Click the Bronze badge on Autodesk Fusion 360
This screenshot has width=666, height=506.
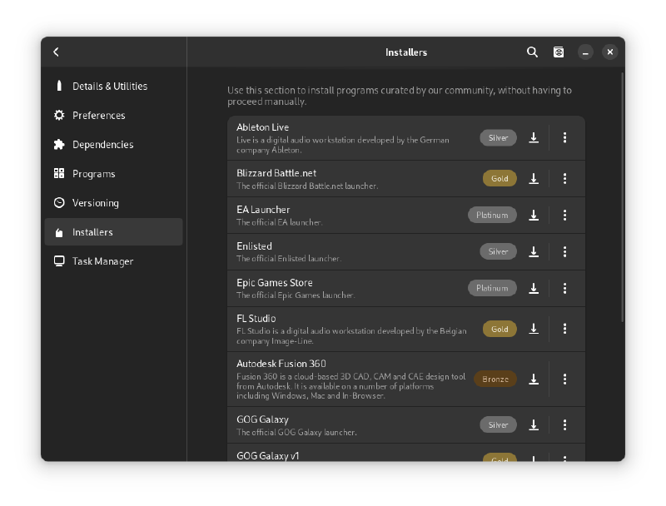point(495,379)
